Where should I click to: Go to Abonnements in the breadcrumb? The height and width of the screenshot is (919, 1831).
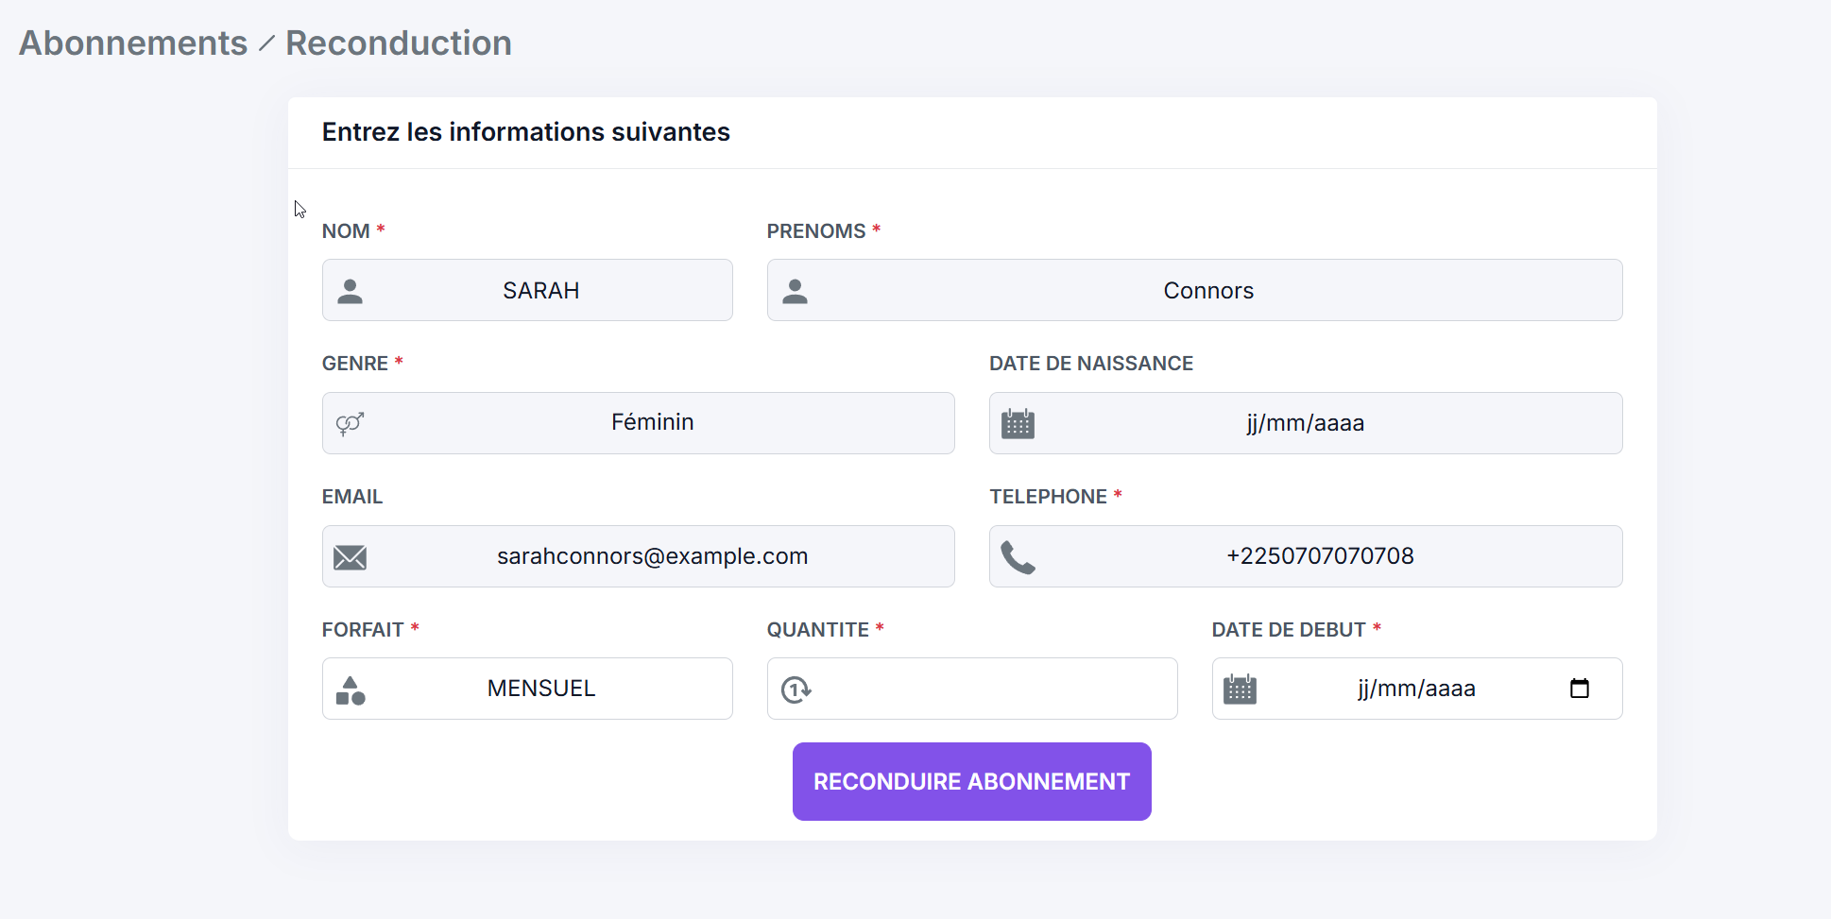(133, 43)
